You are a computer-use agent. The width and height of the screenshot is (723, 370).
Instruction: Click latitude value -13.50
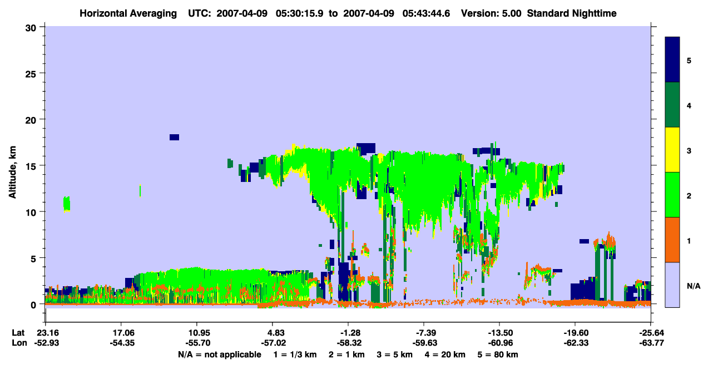(x=499, y=333)
